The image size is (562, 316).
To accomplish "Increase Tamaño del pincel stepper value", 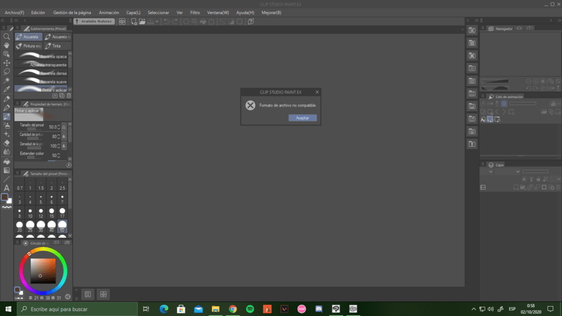I will (59, 125).
